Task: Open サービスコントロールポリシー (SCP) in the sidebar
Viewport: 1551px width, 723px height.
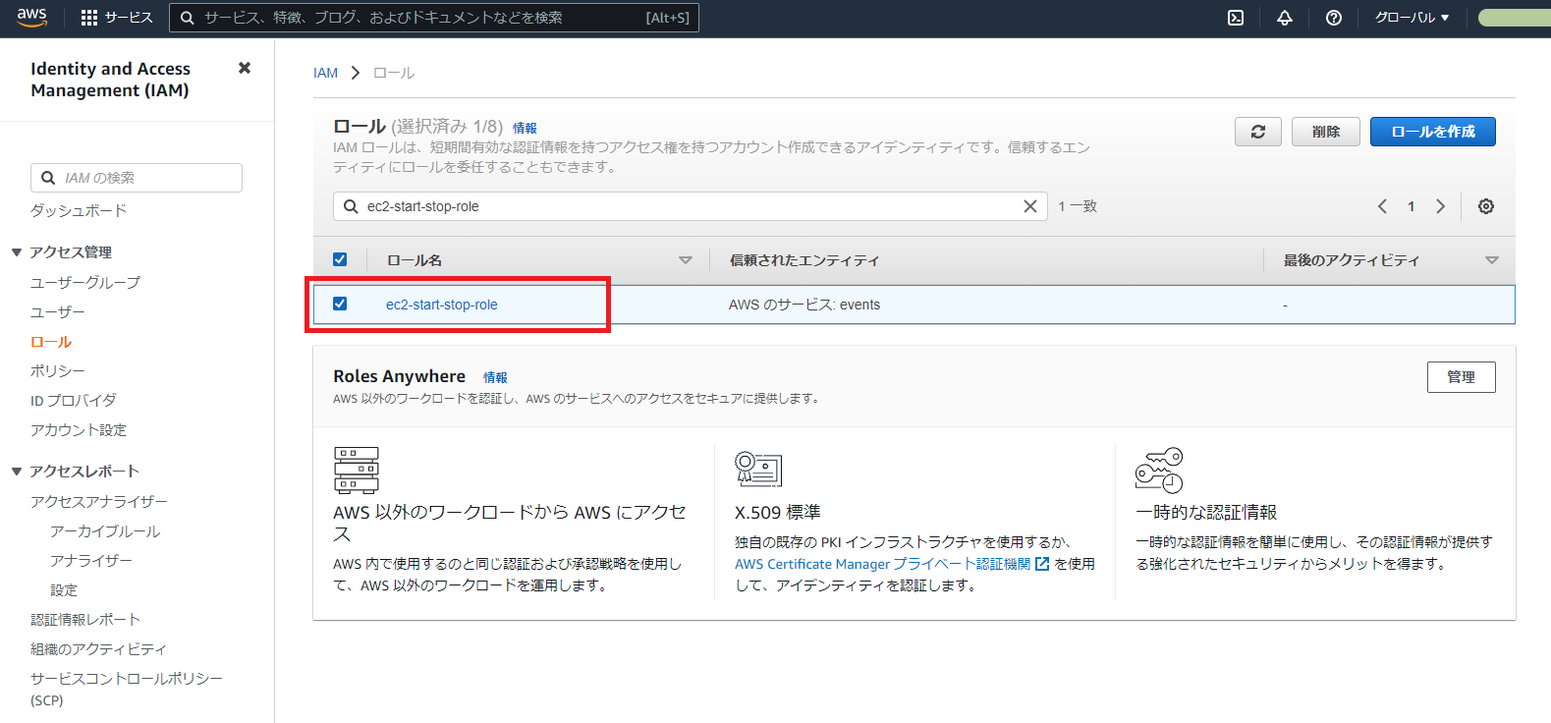Action: point(127,689)
